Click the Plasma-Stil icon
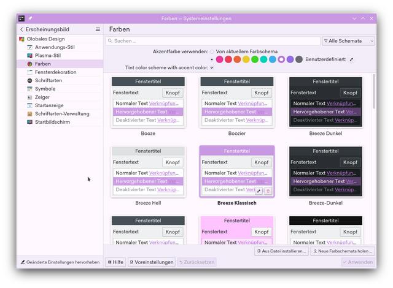The image size is (393, 288). click(30, 56)
